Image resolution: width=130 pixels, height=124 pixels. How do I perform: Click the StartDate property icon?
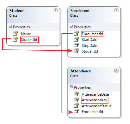pos(76,39)
